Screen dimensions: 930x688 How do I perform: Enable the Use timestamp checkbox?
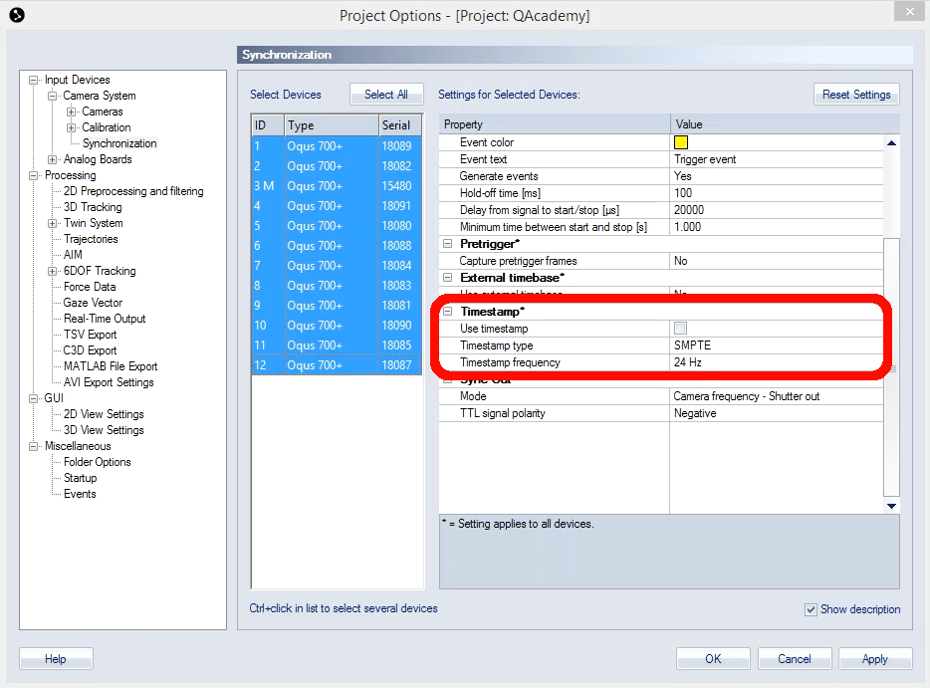click(x=680, y=329)
